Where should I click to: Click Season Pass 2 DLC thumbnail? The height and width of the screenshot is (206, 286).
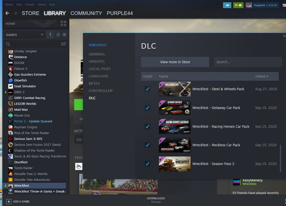pos(175,164)
